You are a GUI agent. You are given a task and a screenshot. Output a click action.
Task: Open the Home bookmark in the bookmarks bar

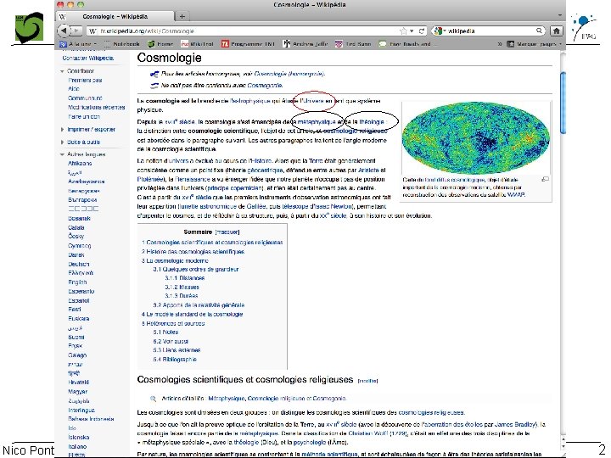click(x=160, y=44)
